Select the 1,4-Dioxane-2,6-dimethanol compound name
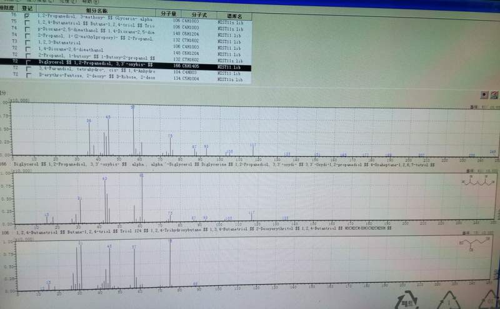Screen dimensions: 500x309 pos(71,49)
